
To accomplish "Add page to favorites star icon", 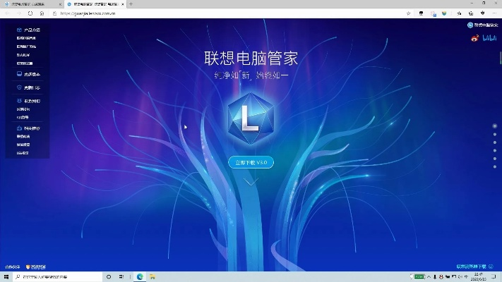I will (409, 13).
